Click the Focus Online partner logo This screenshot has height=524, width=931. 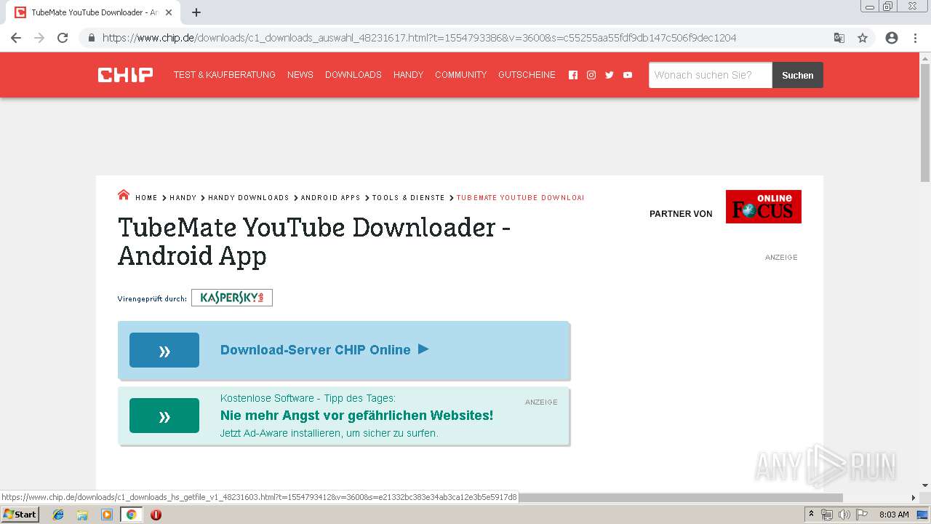[764, 207]
